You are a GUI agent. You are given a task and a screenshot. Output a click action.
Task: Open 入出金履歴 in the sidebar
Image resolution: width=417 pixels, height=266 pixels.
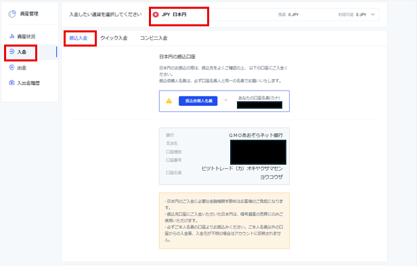point(29,83)
